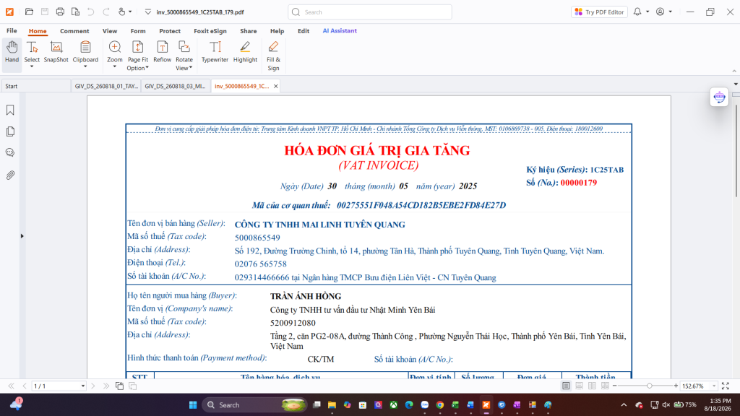Open Page Fit Option
This screenshot has height=416, width=740.
[x=138, y=56]
